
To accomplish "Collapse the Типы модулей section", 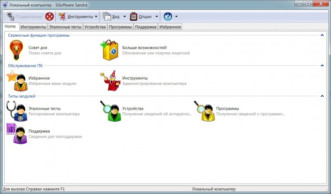I will coord(322,96).
